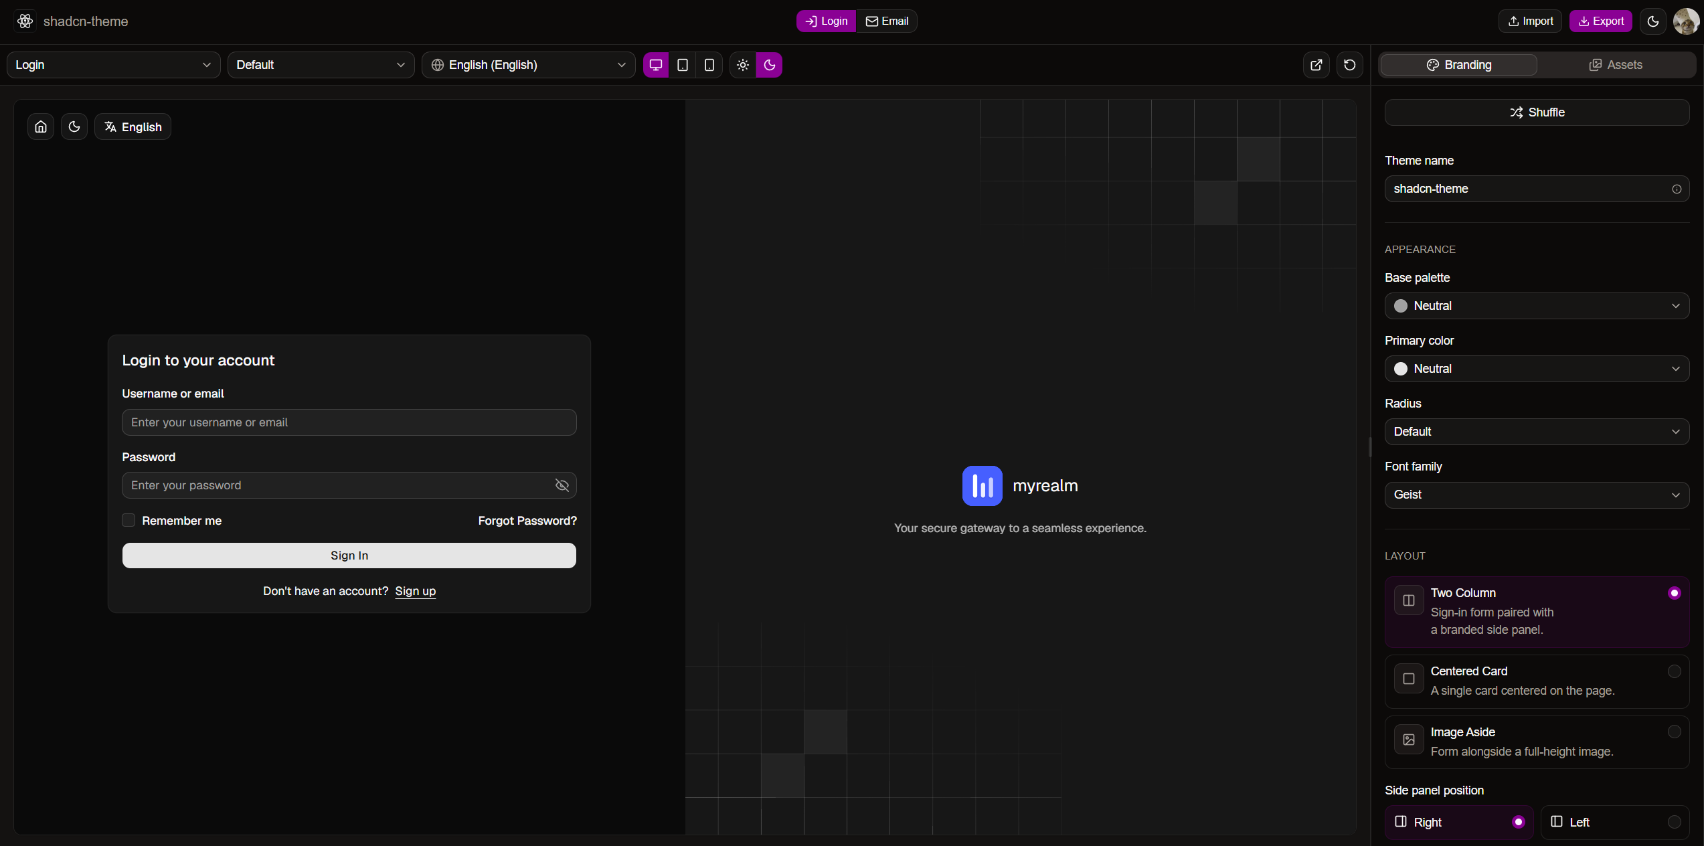Click the theme name info icon

click(x=1677, y=189)
